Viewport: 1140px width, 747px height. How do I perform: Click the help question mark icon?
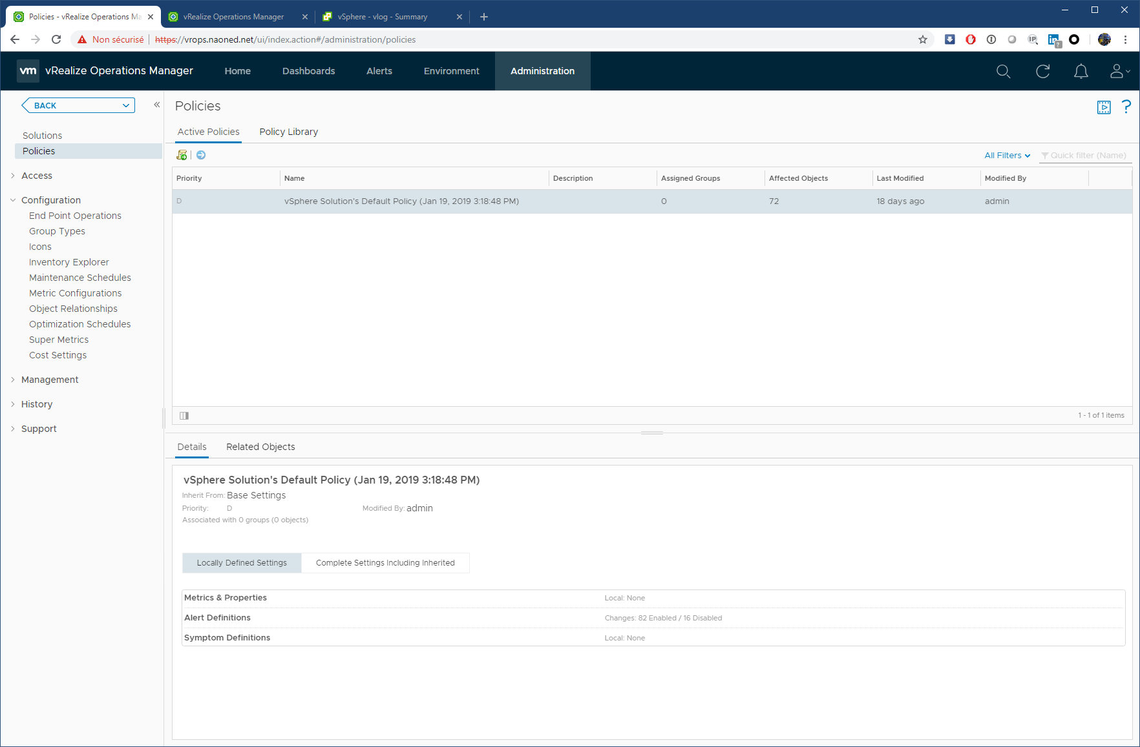pyautogui.click(x=1126, y=107)
